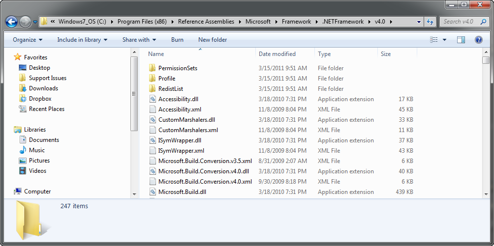Toggle the preview pane icon
494x246 pixels.
coord(461,40)
